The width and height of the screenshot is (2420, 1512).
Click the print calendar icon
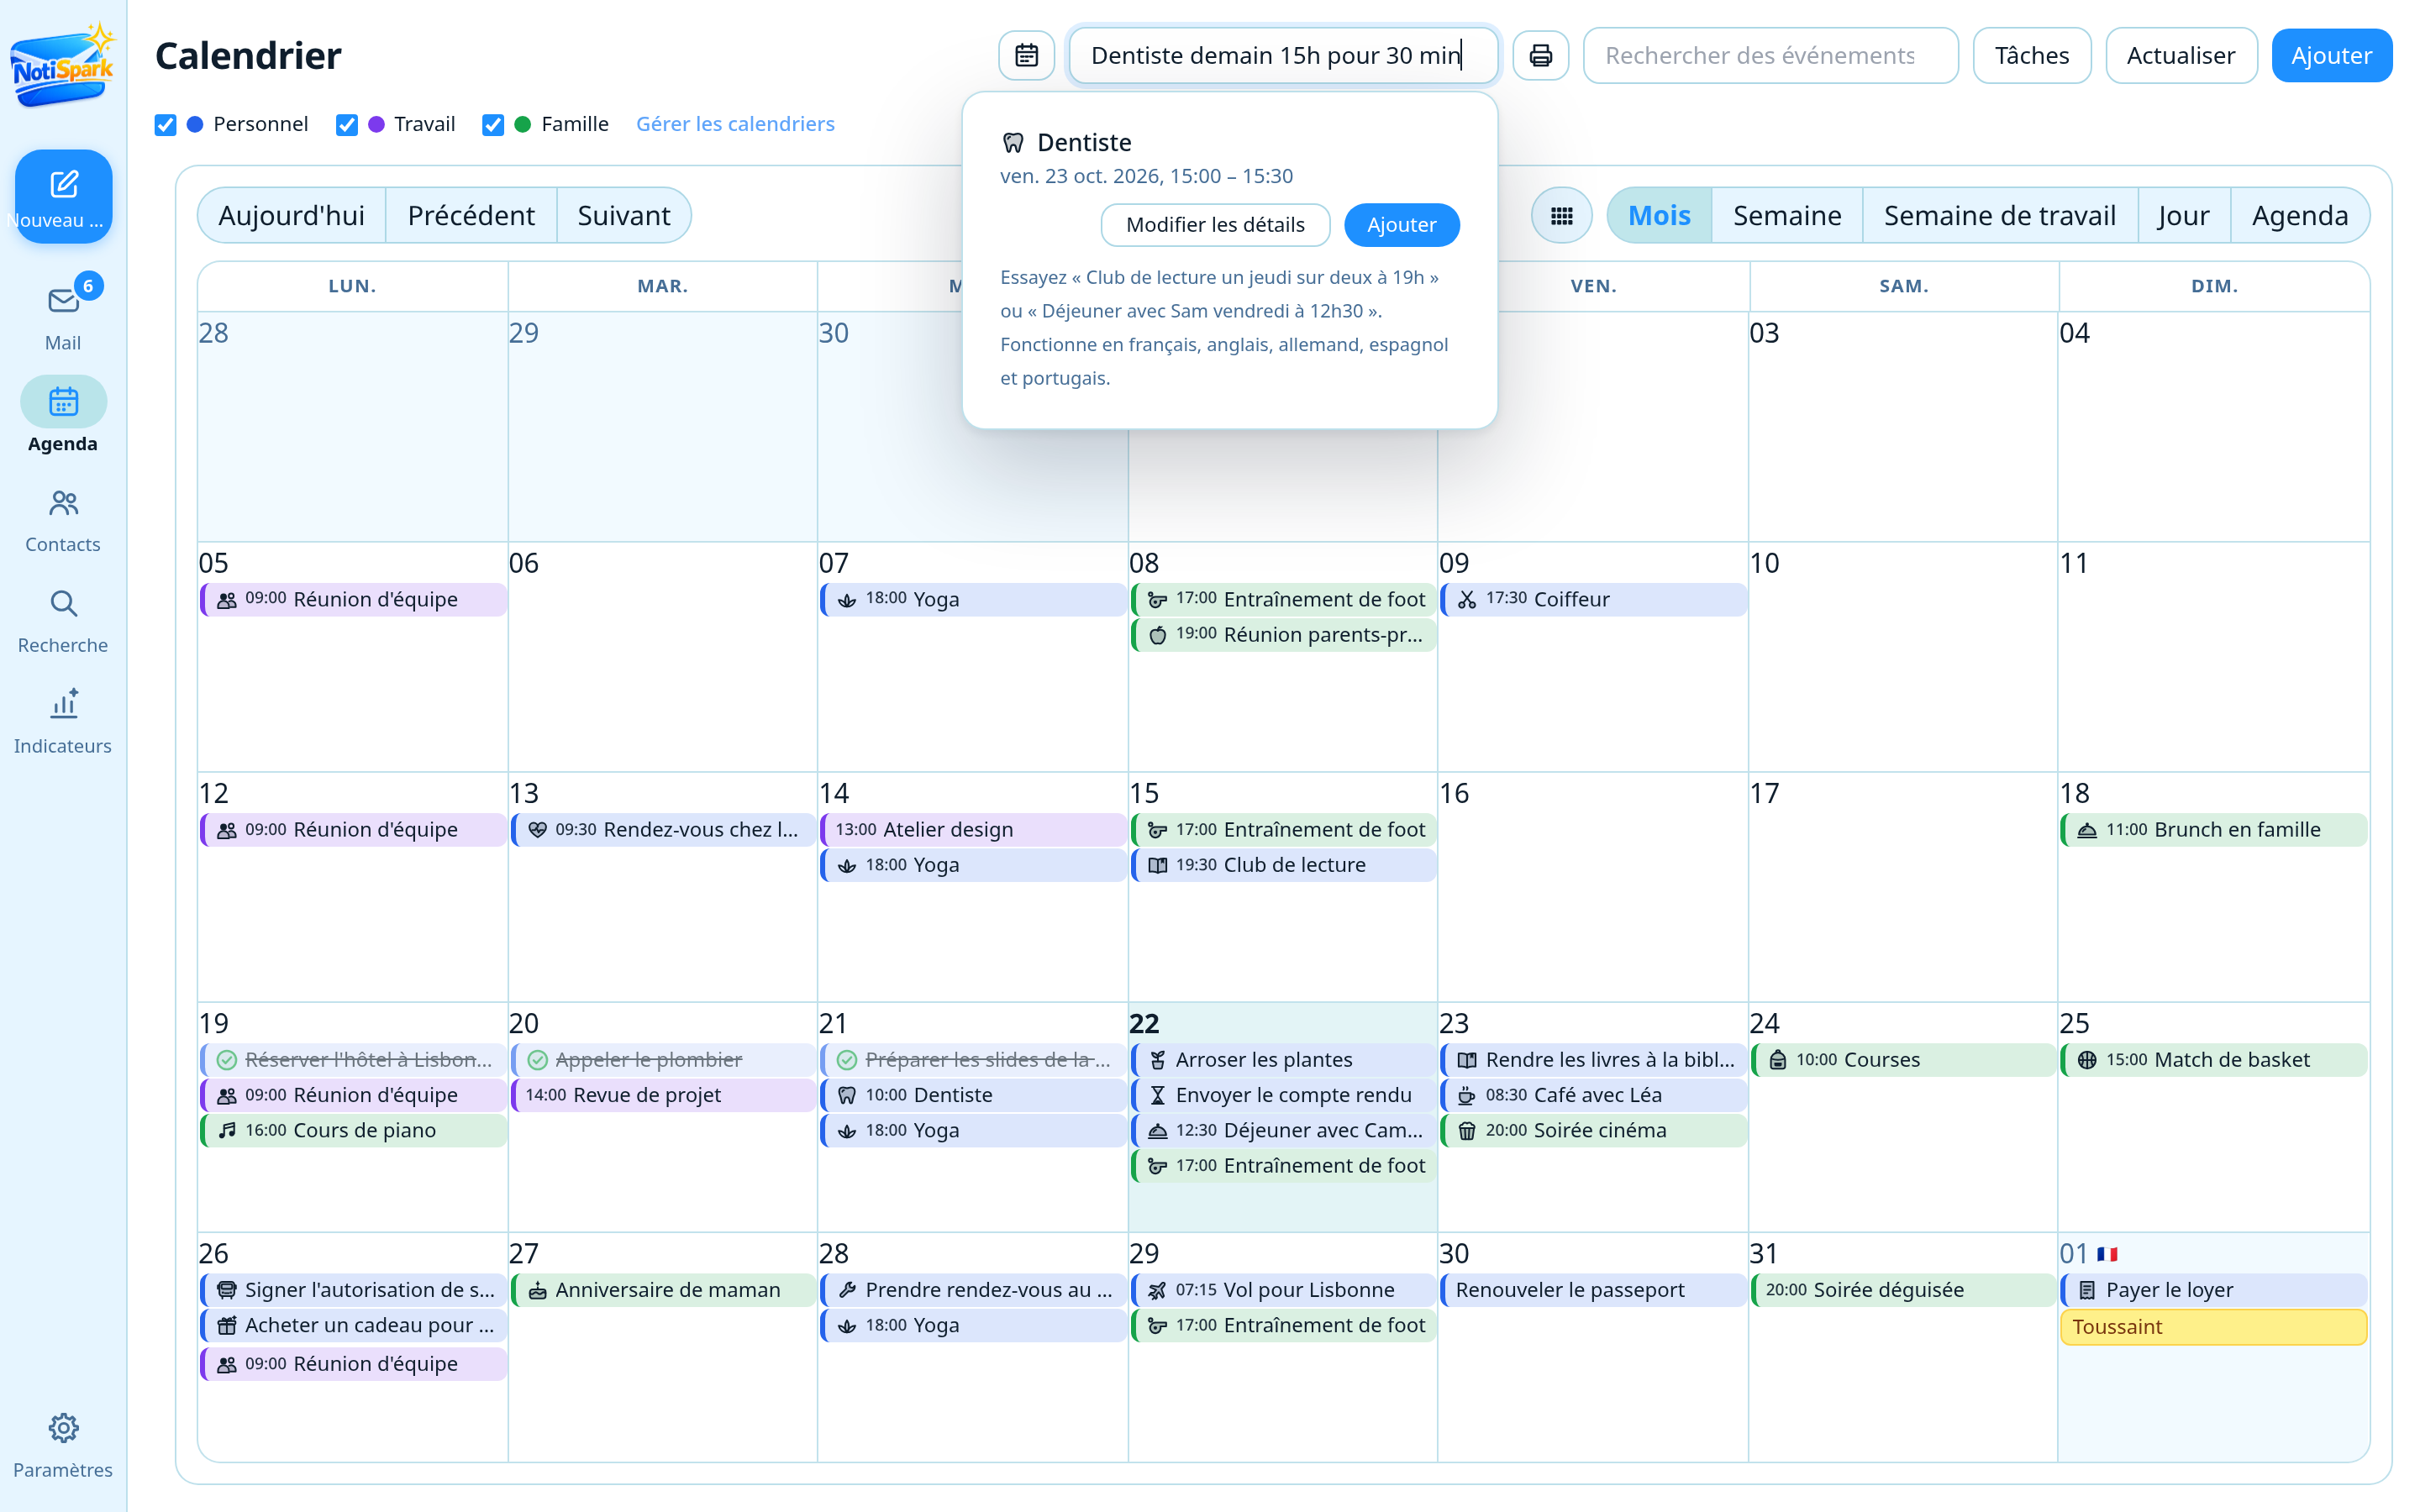click(1540, 55)
